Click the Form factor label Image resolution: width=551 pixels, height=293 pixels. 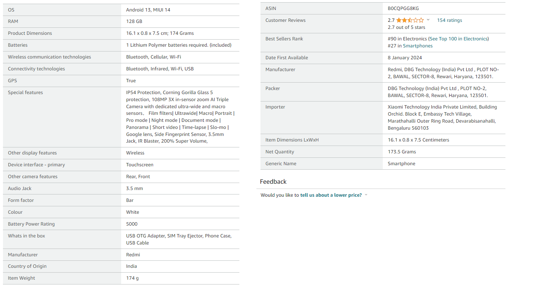21,200
